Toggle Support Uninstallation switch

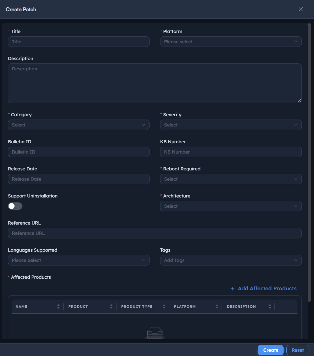(x=15, y=206)
